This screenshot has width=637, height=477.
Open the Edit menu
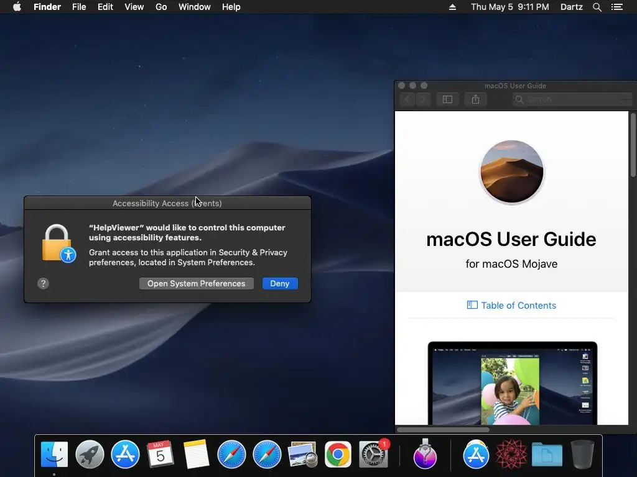coord(105,7)
